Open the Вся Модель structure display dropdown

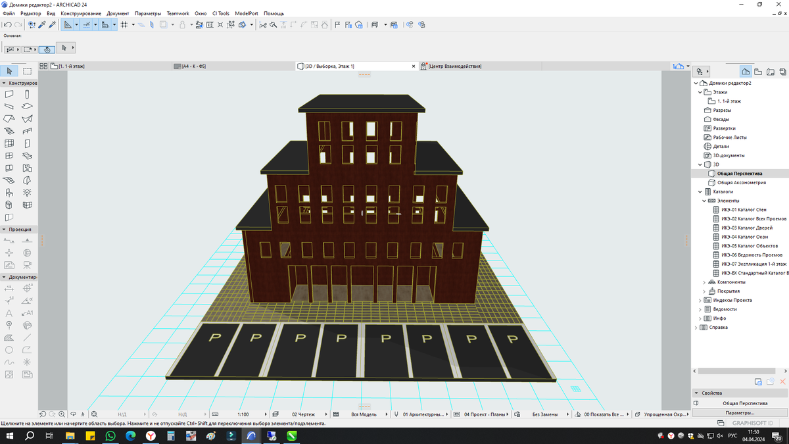[x=360, y=414]
